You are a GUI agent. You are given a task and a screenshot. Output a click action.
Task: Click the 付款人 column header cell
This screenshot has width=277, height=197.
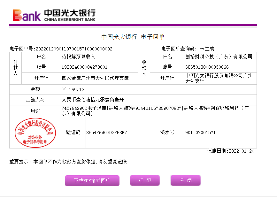click(x=16, y=68)
